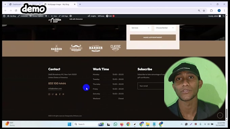Viewport: 230px width, 129px height.
Task: Reload the page
Action: [16, 10]
